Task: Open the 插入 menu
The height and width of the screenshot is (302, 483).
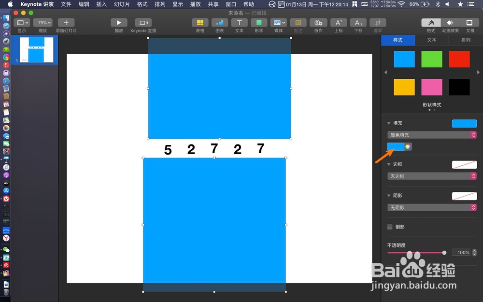Action: click(101, 4)
